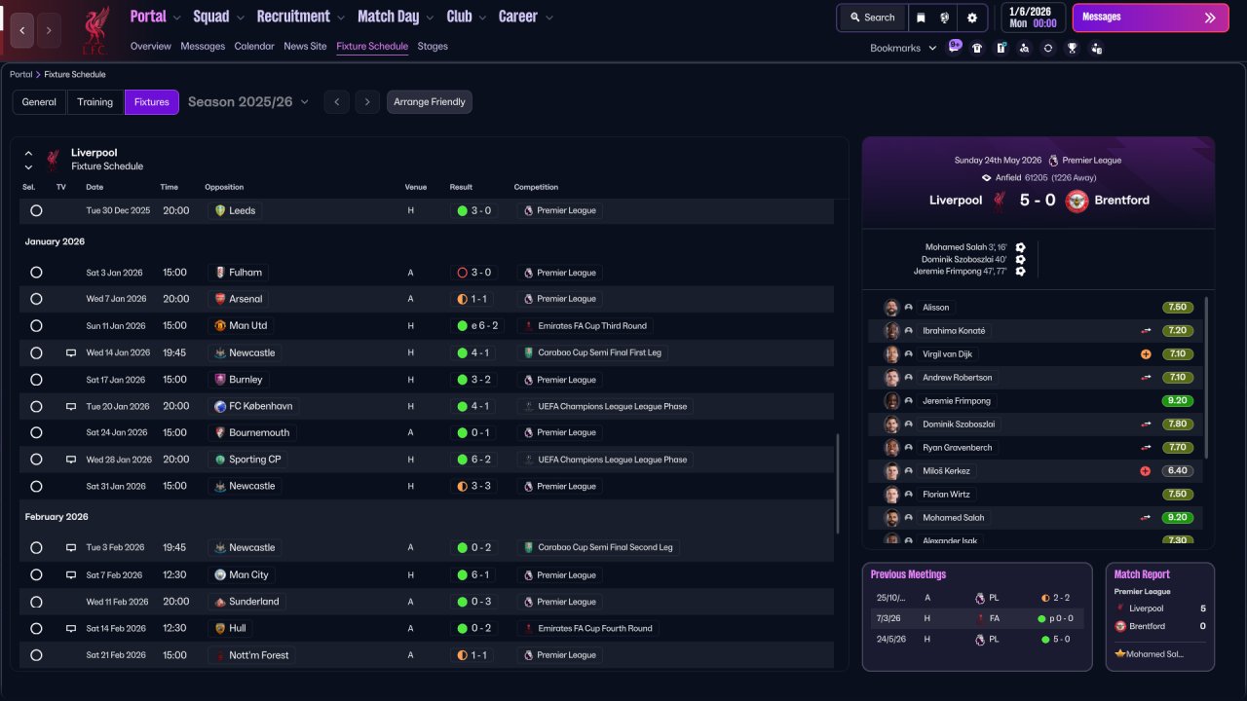
Task: Click the FC København club badge
Action: click(220, 406)
